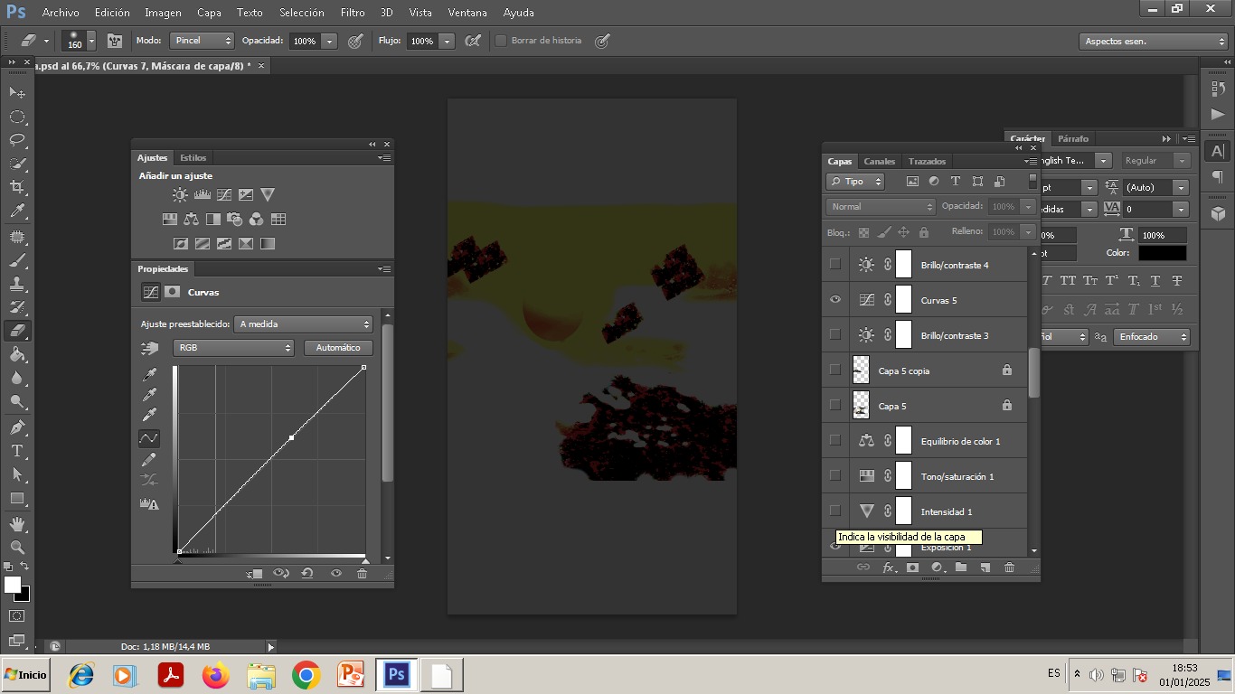Show the Brillo/contraste 4 layer
Screen dimensions: 1235x694
click(835, 265)
